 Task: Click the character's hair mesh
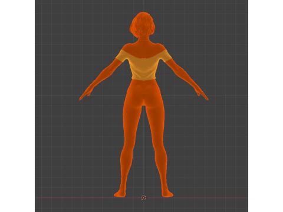[143, 25]
